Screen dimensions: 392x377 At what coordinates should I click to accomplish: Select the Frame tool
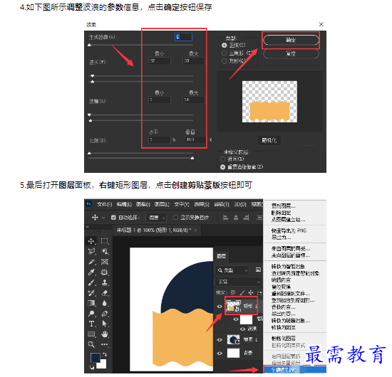tap(105, 262)
